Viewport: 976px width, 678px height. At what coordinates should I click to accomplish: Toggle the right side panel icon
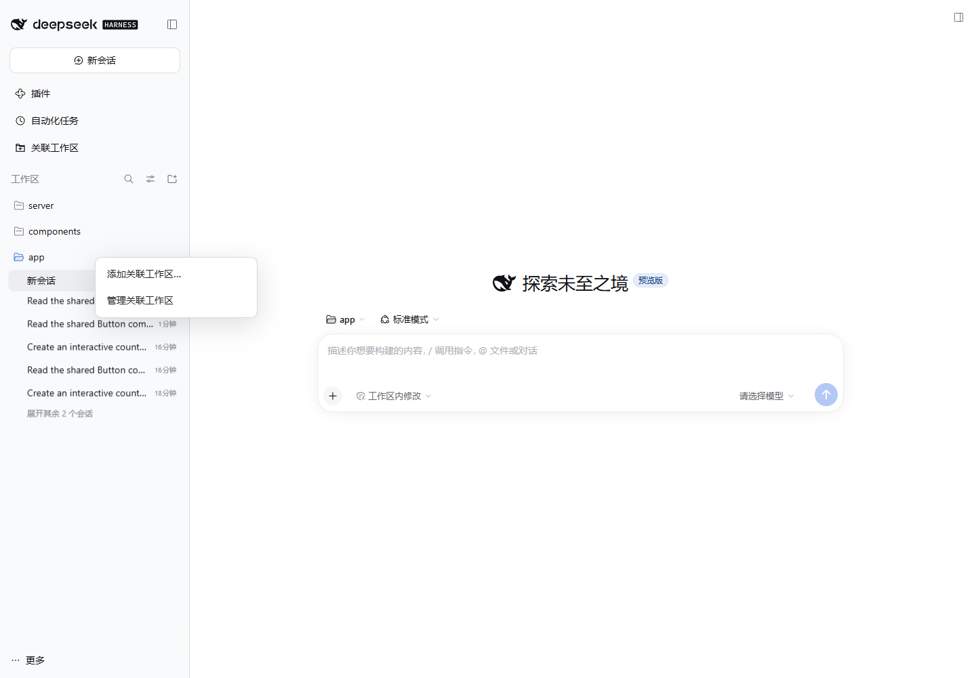tap(958, 18)
